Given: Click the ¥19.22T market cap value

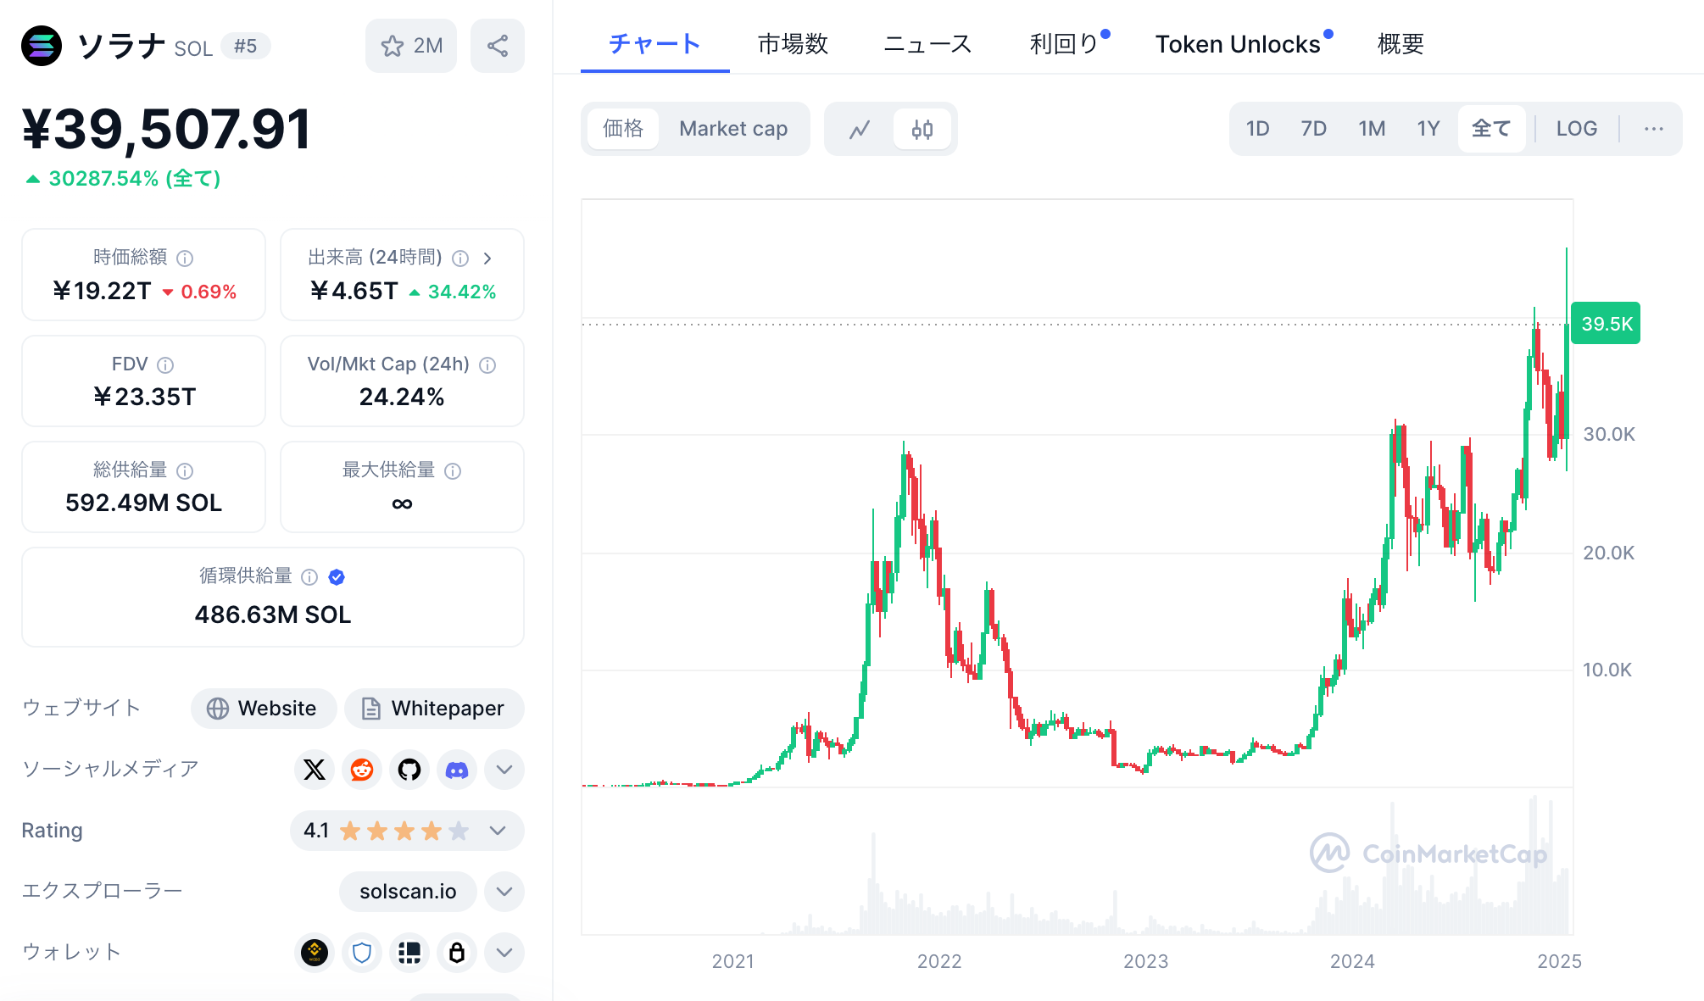Looking at the screenshot, I should 102,292.
